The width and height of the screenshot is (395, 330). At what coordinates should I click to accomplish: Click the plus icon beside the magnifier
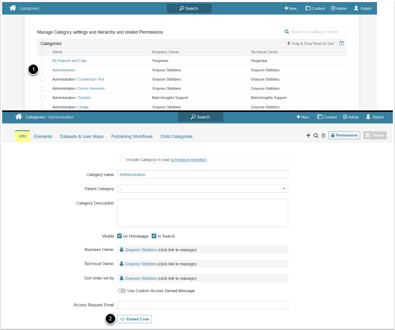tap(308, 136)
